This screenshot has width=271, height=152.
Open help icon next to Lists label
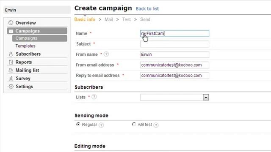[x=94, y=97]
